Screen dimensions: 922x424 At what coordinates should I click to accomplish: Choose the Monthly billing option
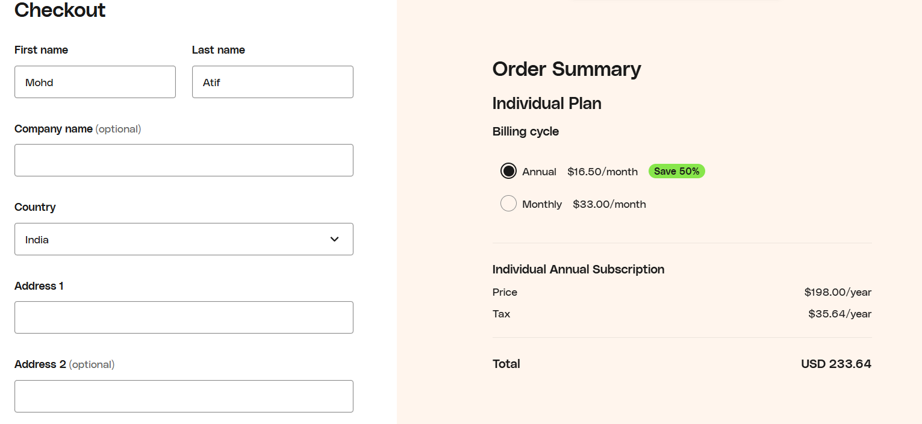[x=508, y=203]
